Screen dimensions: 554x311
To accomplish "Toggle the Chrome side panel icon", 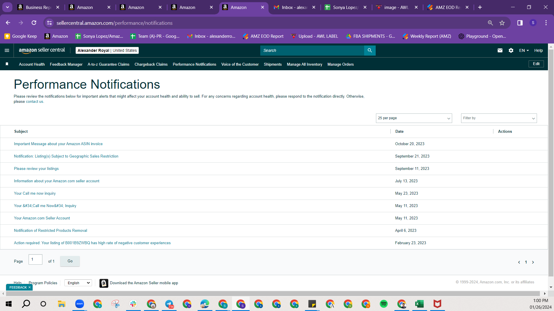I will 520,23.
